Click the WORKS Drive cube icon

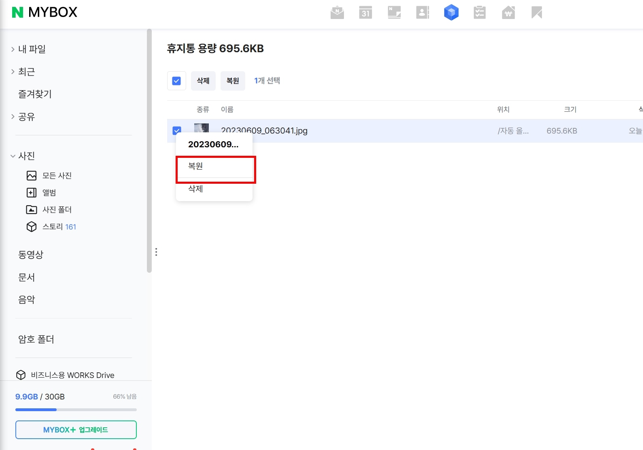[x=21, y=375]
